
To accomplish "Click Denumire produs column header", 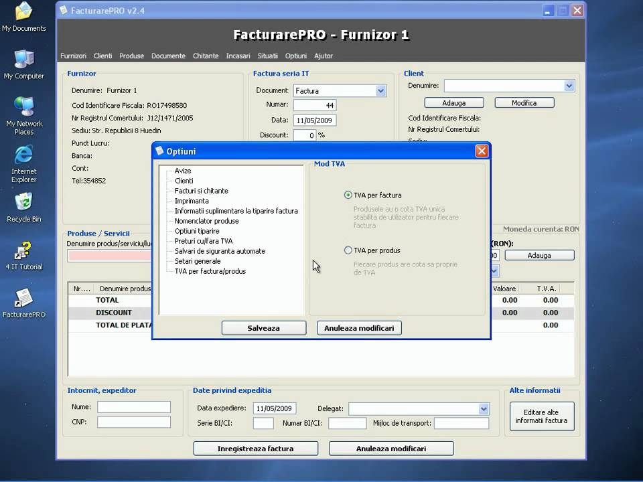I will (123, 289).
